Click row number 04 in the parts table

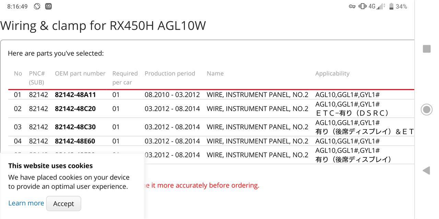pyautogui.click(x=17, y=141)
